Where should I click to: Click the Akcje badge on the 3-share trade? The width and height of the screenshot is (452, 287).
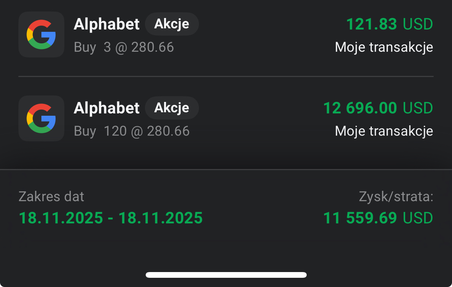[172, 24]
